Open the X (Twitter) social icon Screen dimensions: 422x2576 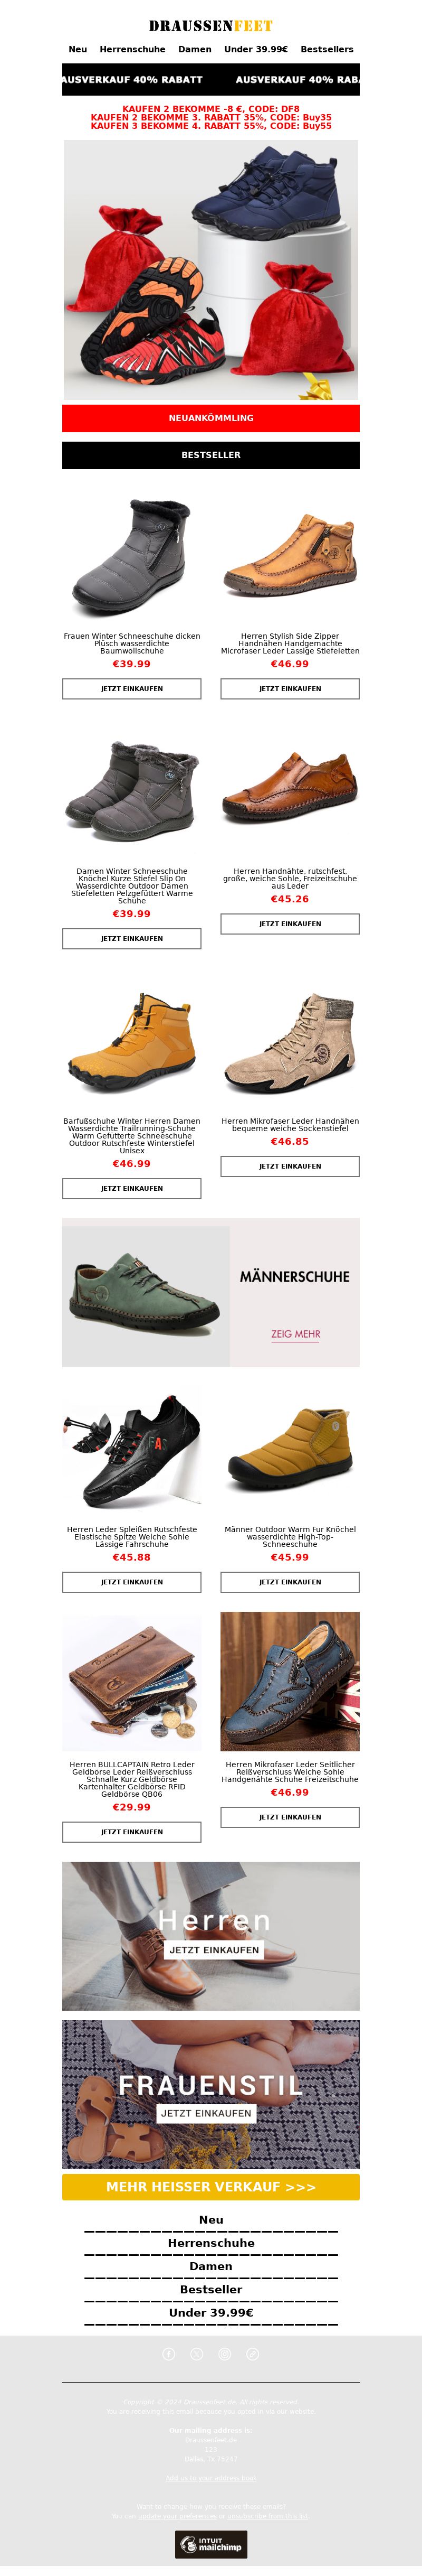coord(197,2353)
